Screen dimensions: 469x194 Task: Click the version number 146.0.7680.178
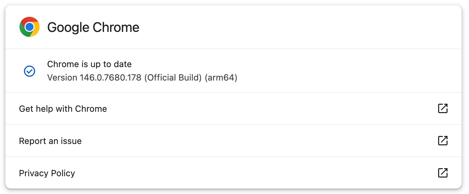111,78
